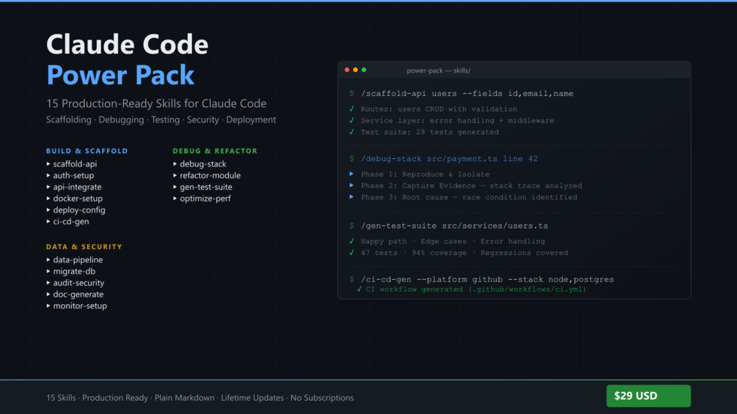Click the blue 'Power Pack' title

click(x=120, y=75)
